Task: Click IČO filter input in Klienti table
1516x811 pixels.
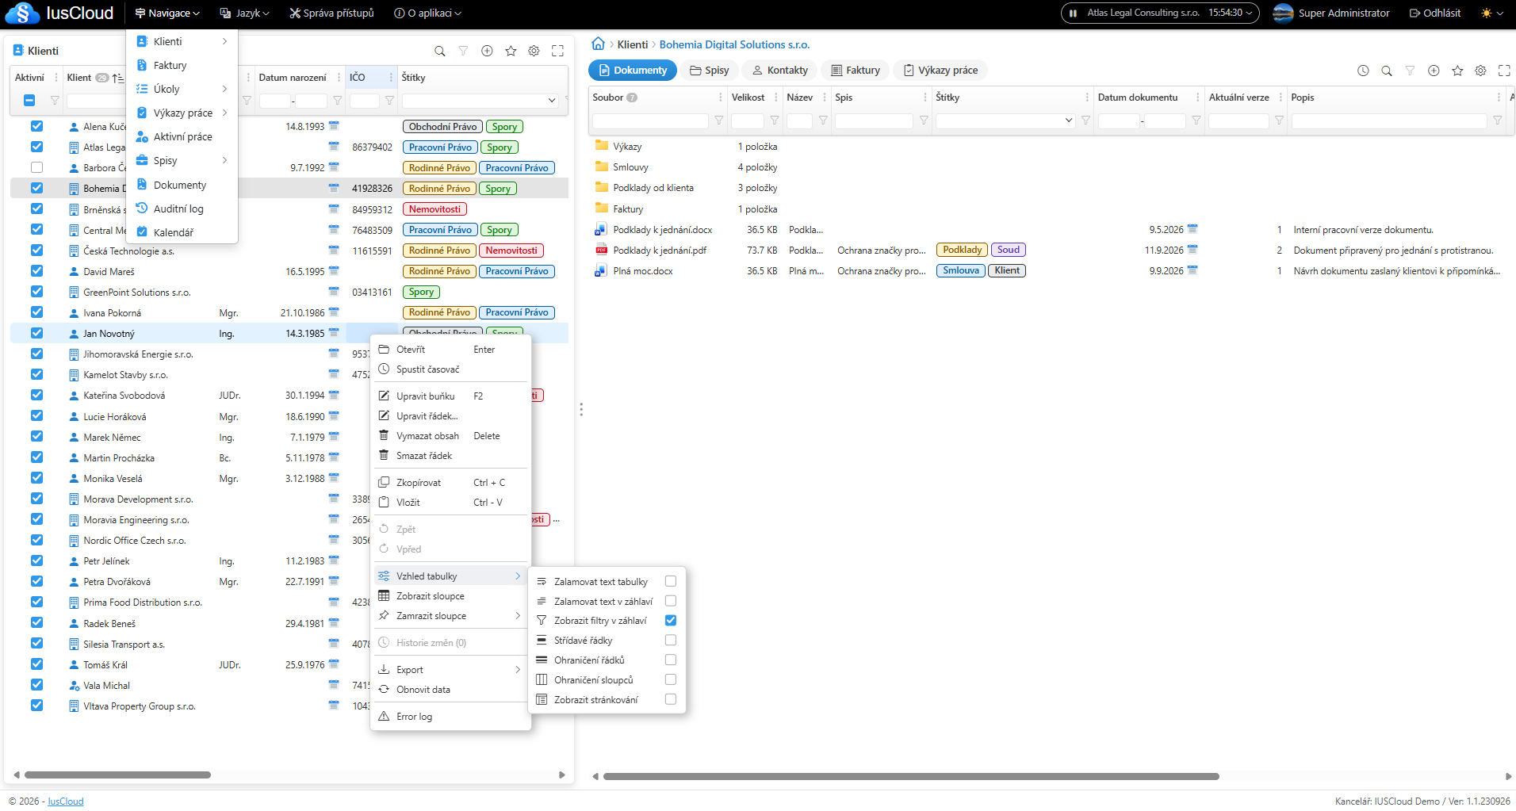Action: (365, 101)
